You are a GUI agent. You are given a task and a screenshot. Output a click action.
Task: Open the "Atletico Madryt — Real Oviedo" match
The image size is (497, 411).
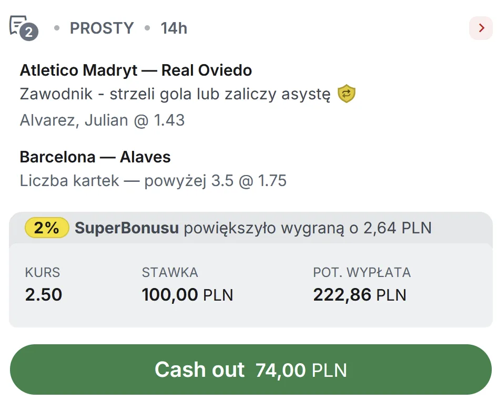tap(136, 70)
